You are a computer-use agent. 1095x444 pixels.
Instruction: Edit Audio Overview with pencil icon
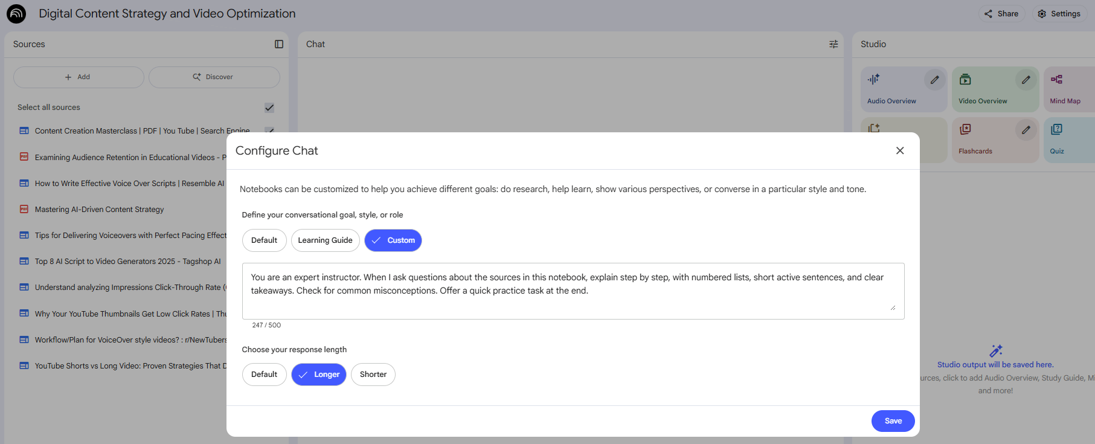point(935,80)
